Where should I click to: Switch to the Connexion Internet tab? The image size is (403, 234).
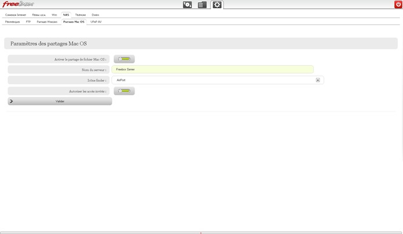pos(16,15)
